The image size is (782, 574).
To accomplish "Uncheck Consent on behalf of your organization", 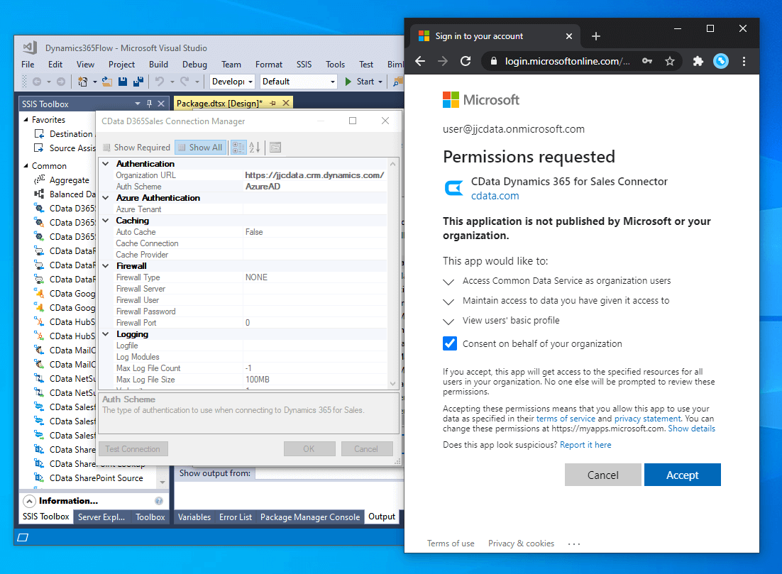I will pos(450,343).
